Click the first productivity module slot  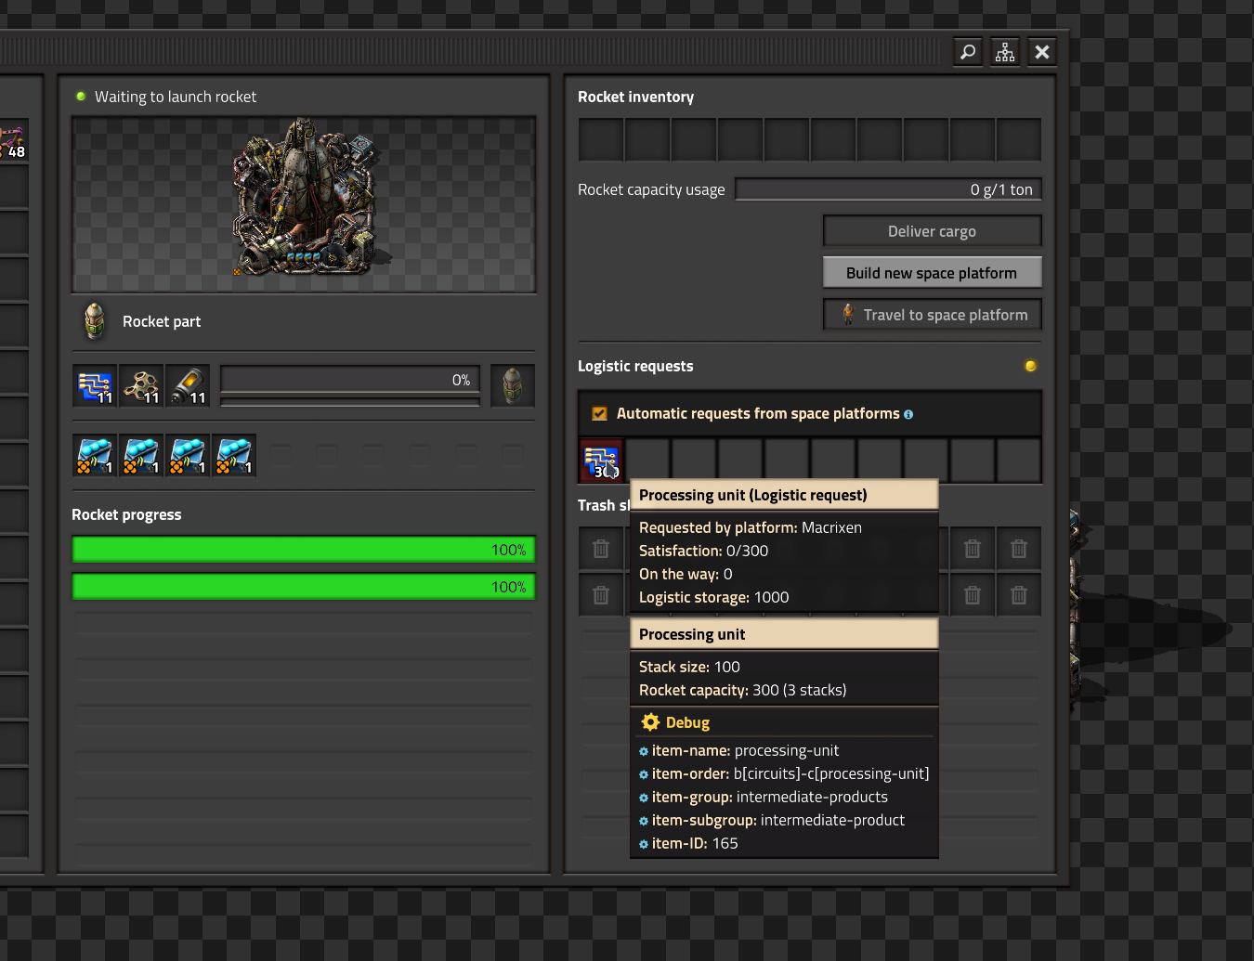(95, 455)
